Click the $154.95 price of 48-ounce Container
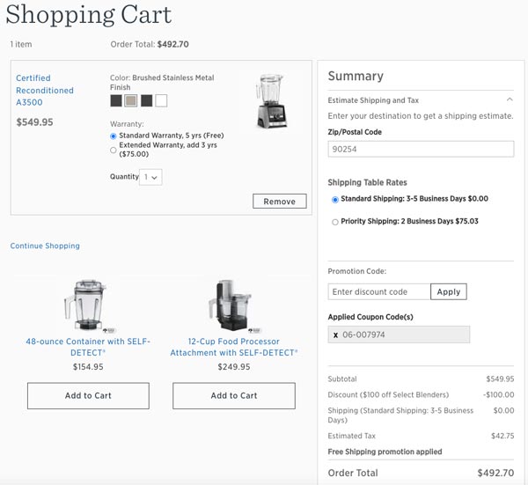 (88, 367)
